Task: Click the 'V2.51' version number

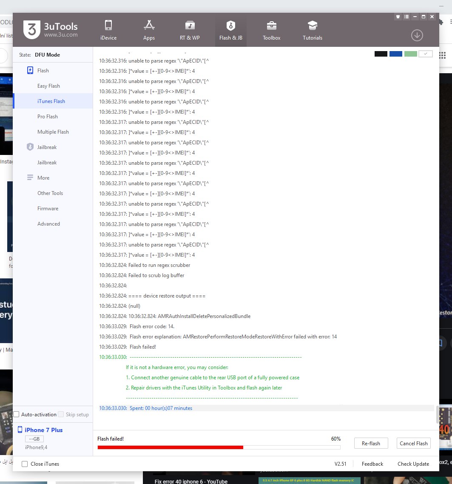Action: click(341, 464)
